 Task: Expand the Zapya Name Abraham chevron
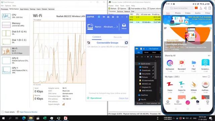pos(117,27)
